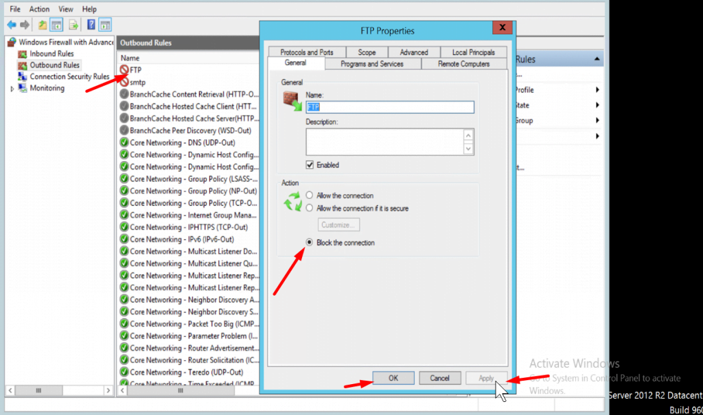Screen dimensions: 703x415
Task: Click the green check for Core Networking DNS rule
Action: (124, 143)
